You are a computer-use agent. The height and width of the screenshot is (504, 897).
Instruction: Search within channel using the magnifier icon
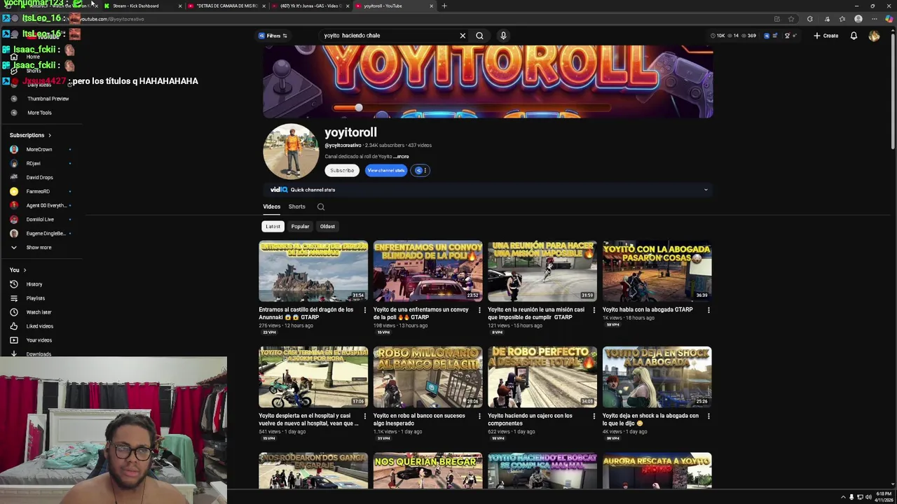pos(321,206)
